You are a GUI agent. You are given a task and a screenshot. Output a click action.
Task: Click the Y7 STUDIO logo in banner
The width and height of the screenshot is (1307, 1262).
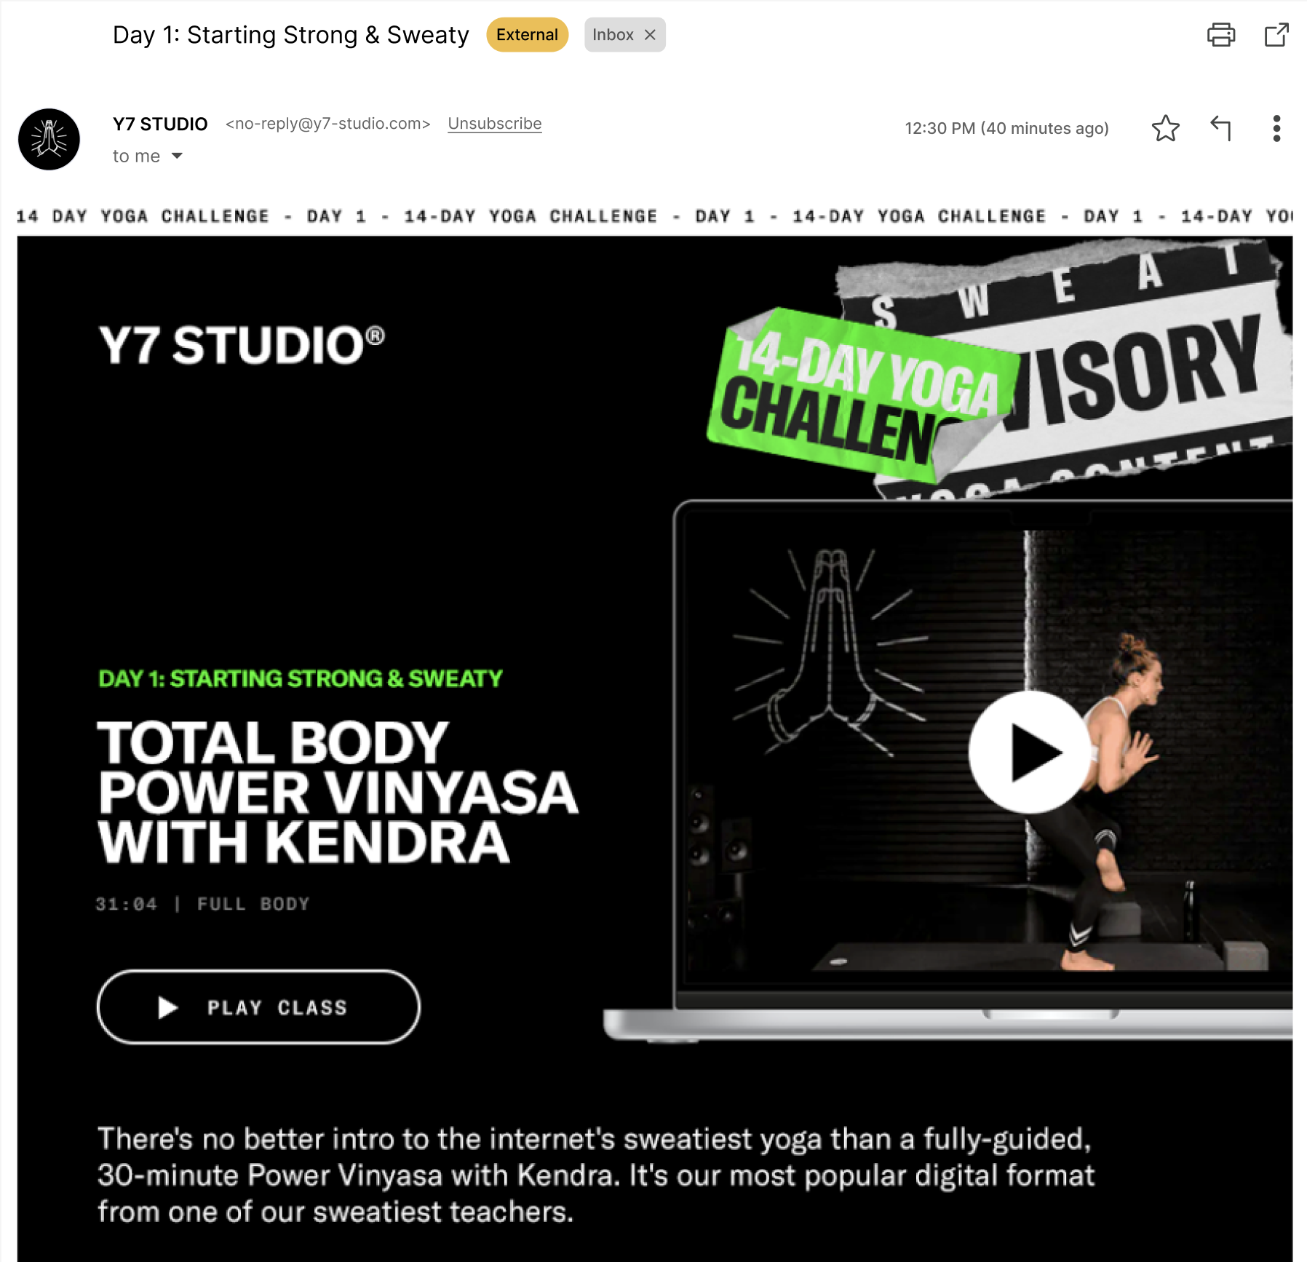(242, 345)
